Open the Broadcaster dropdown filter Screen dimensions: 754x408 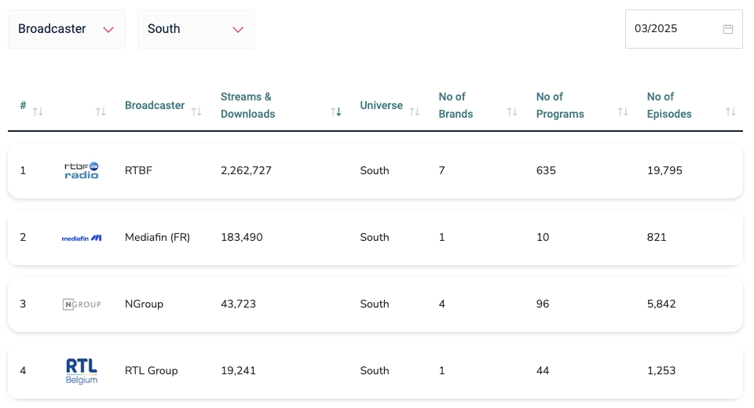point(66,29)
